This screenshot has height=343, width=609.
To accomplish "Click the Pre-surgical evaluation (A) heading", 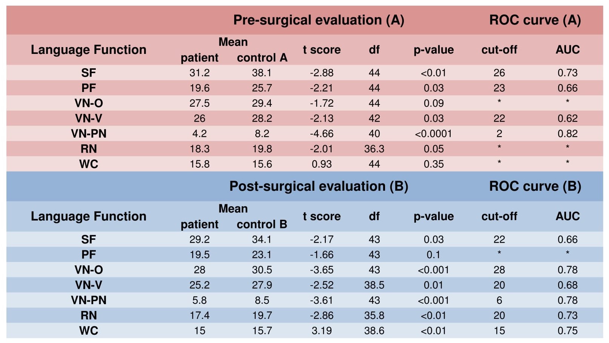I will [319, 20].
